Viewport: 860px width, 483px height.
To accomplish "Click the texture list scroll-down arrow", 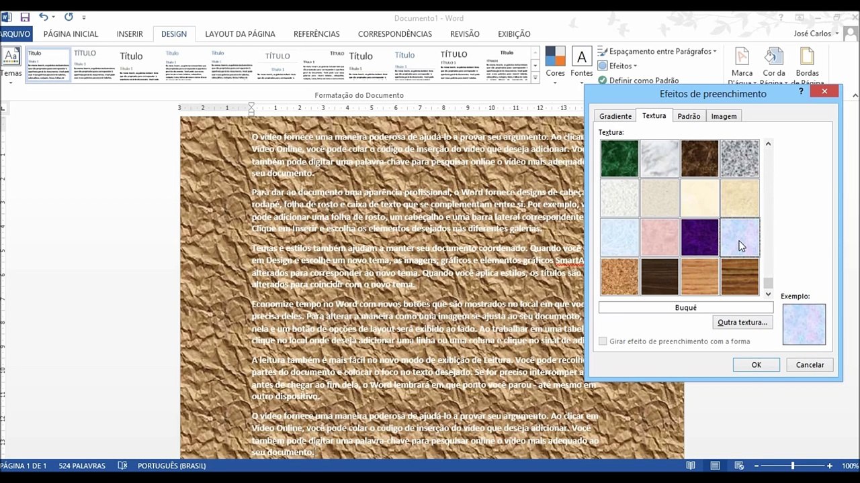I will click(769, 294).
